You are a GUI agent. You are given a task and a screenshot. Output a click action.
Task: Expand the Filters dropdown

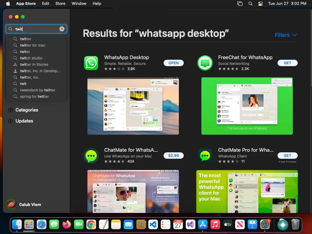286,35
